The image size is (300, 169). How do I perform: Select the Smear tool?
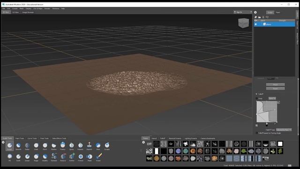pos(27,157)
